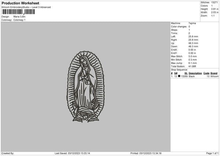220x156 pixels.
Task: Click the Total Bobbin value 41.08ft
Action: (192, 66)
